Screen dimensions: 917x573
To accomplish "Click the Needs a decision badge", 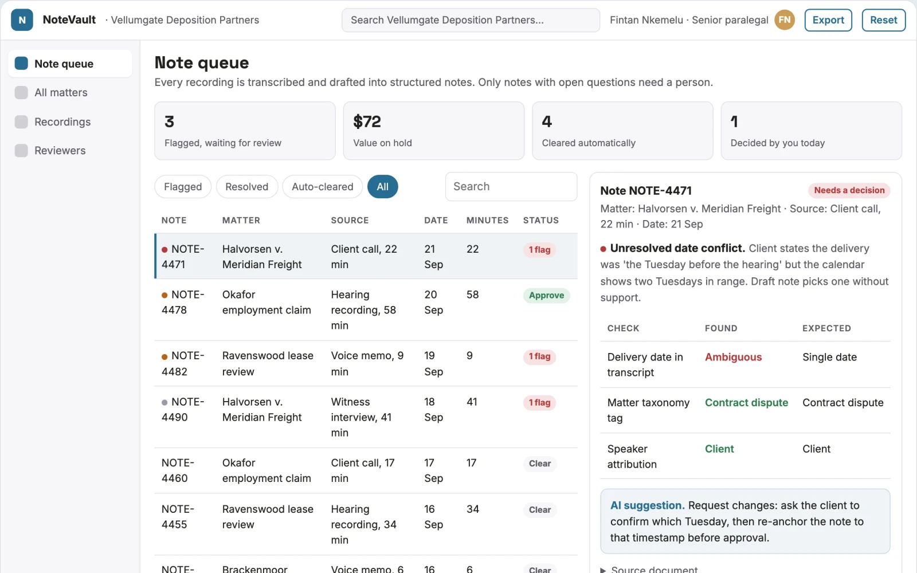I will [849, 190].
